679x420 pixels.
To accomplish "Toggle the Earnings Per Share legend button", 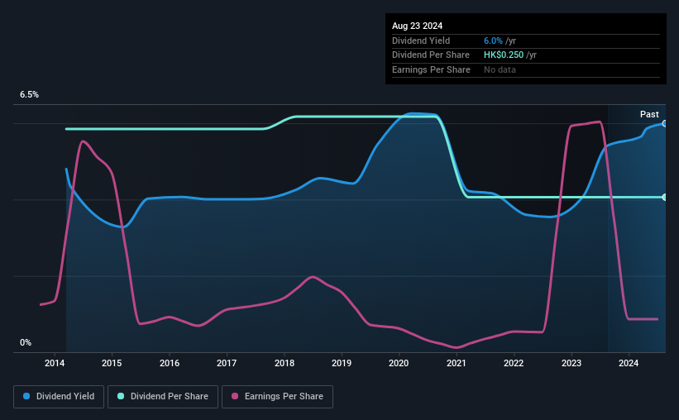I will pos(277,397).
